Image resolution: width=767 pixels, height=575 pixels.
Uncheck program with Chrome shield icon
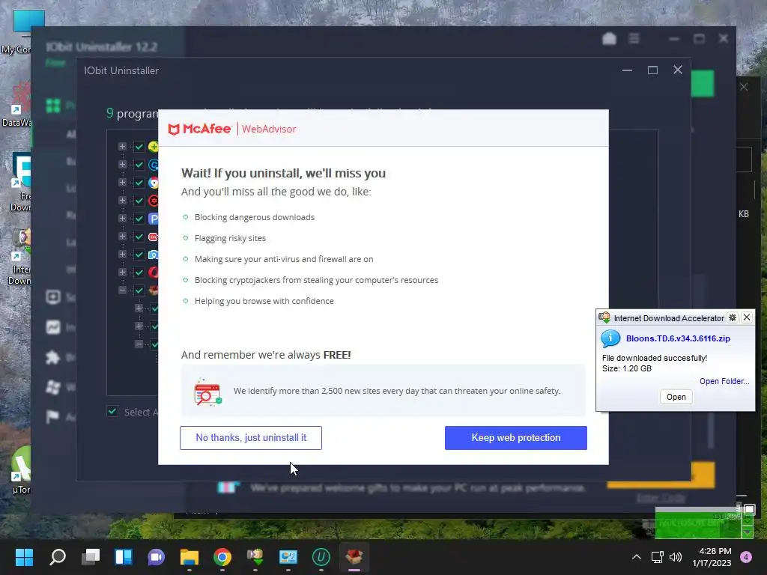tap(139, 183)
